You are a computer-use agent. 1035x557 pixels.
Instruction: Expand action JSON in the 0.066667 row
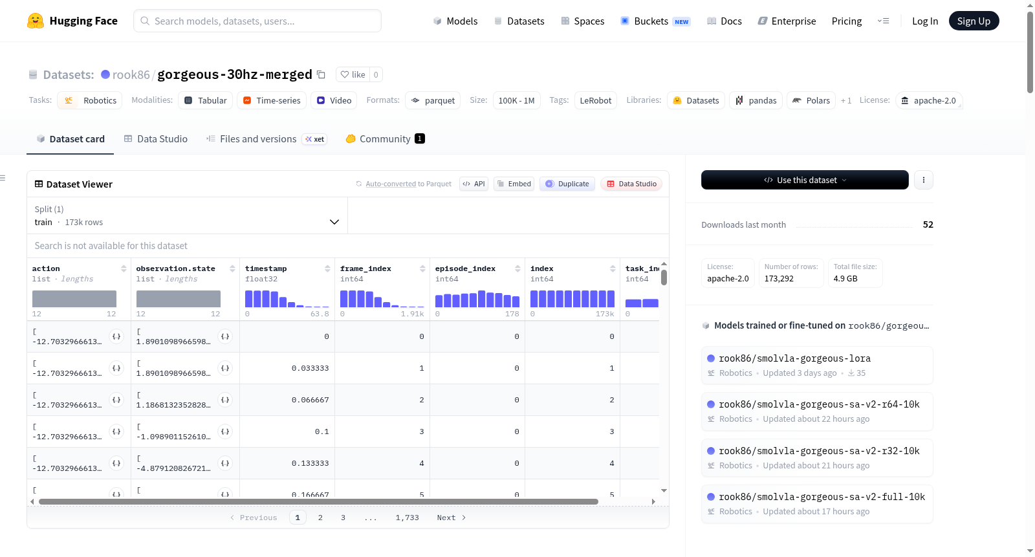(x=116, y=400)
